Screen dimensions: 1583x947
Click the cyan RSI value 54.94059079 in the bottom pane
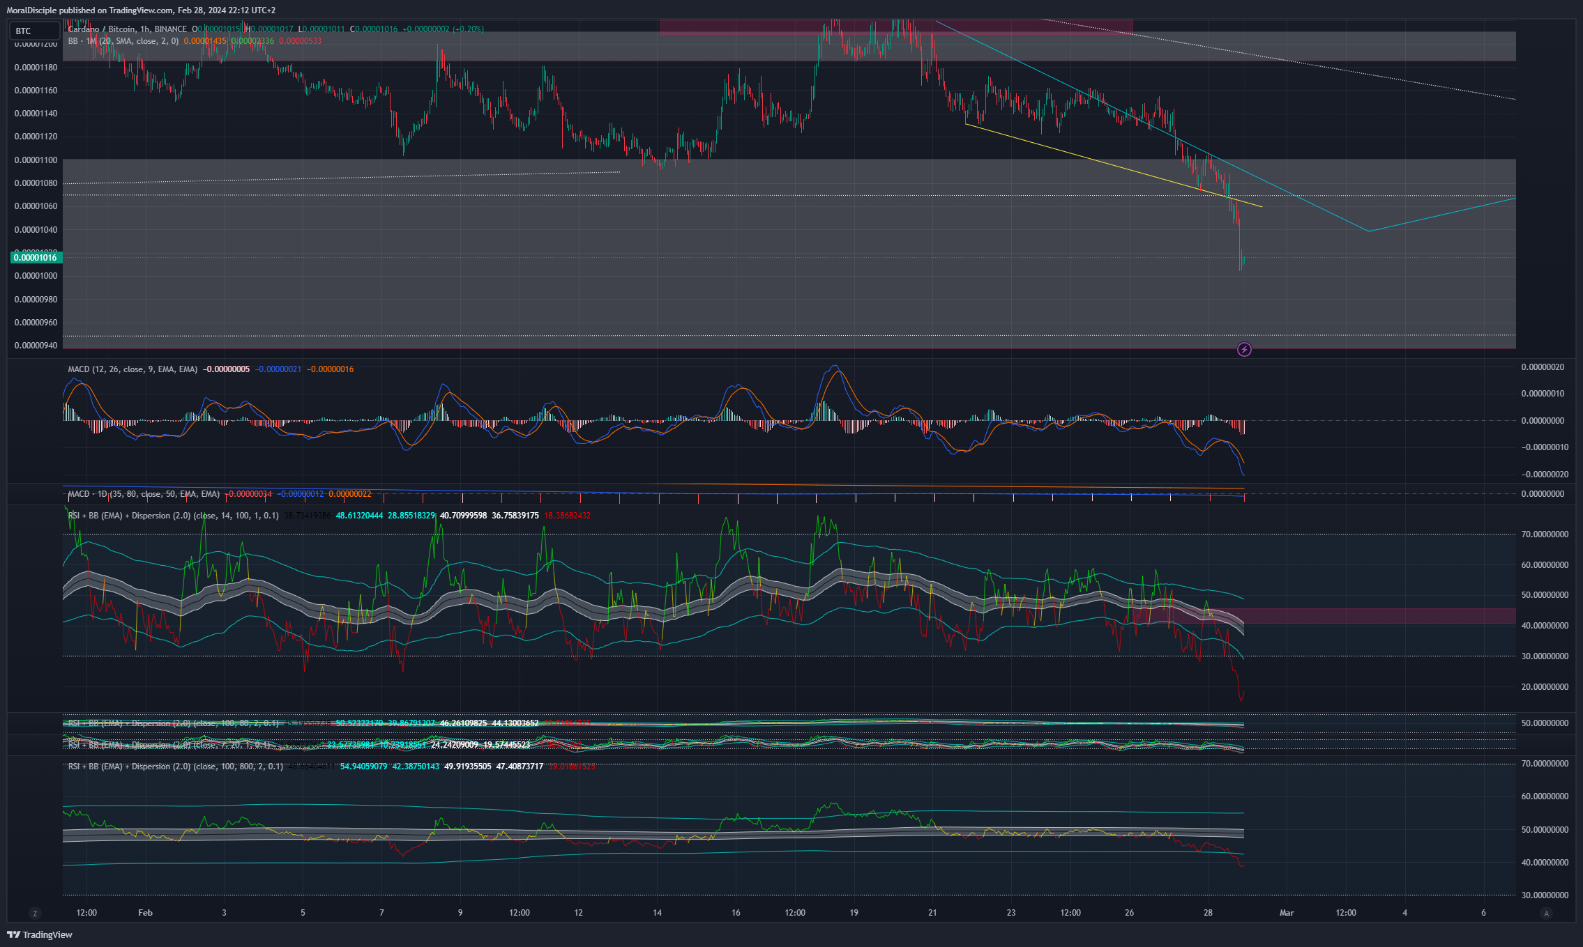(363, 767)
